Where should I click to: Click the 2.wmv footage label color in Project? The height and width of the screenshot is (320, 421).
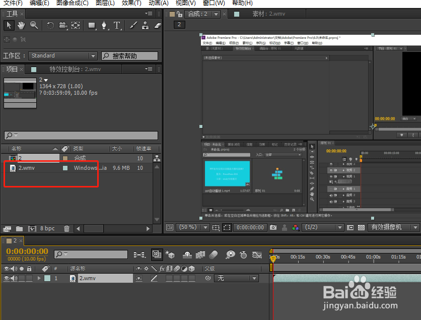click(65, 168)
